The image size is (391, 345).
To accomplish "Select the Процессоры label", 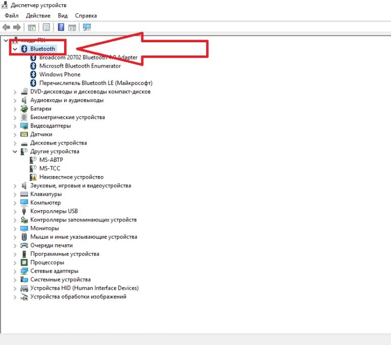I will click(x=47, y=263).
